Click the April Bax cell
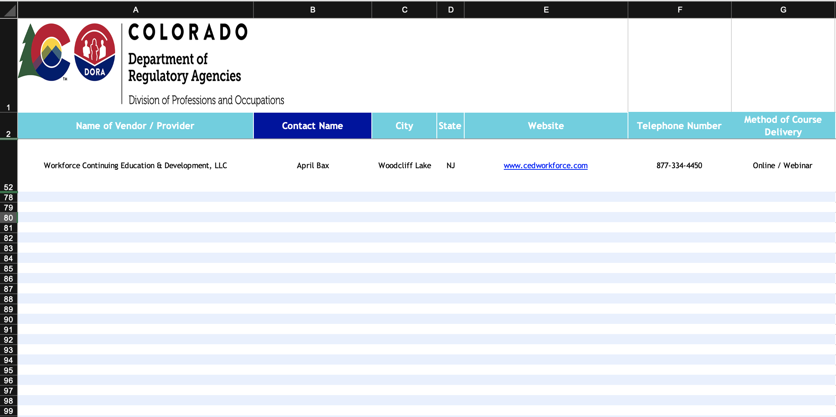This screenshot has width=836, height=417. click(x=313, y=165)
